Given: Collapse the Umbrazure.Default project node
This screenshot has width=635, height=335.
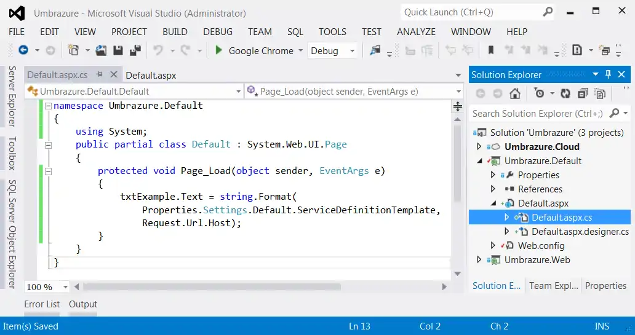Looking at the screenshot, I should click(x=480, y=161).
